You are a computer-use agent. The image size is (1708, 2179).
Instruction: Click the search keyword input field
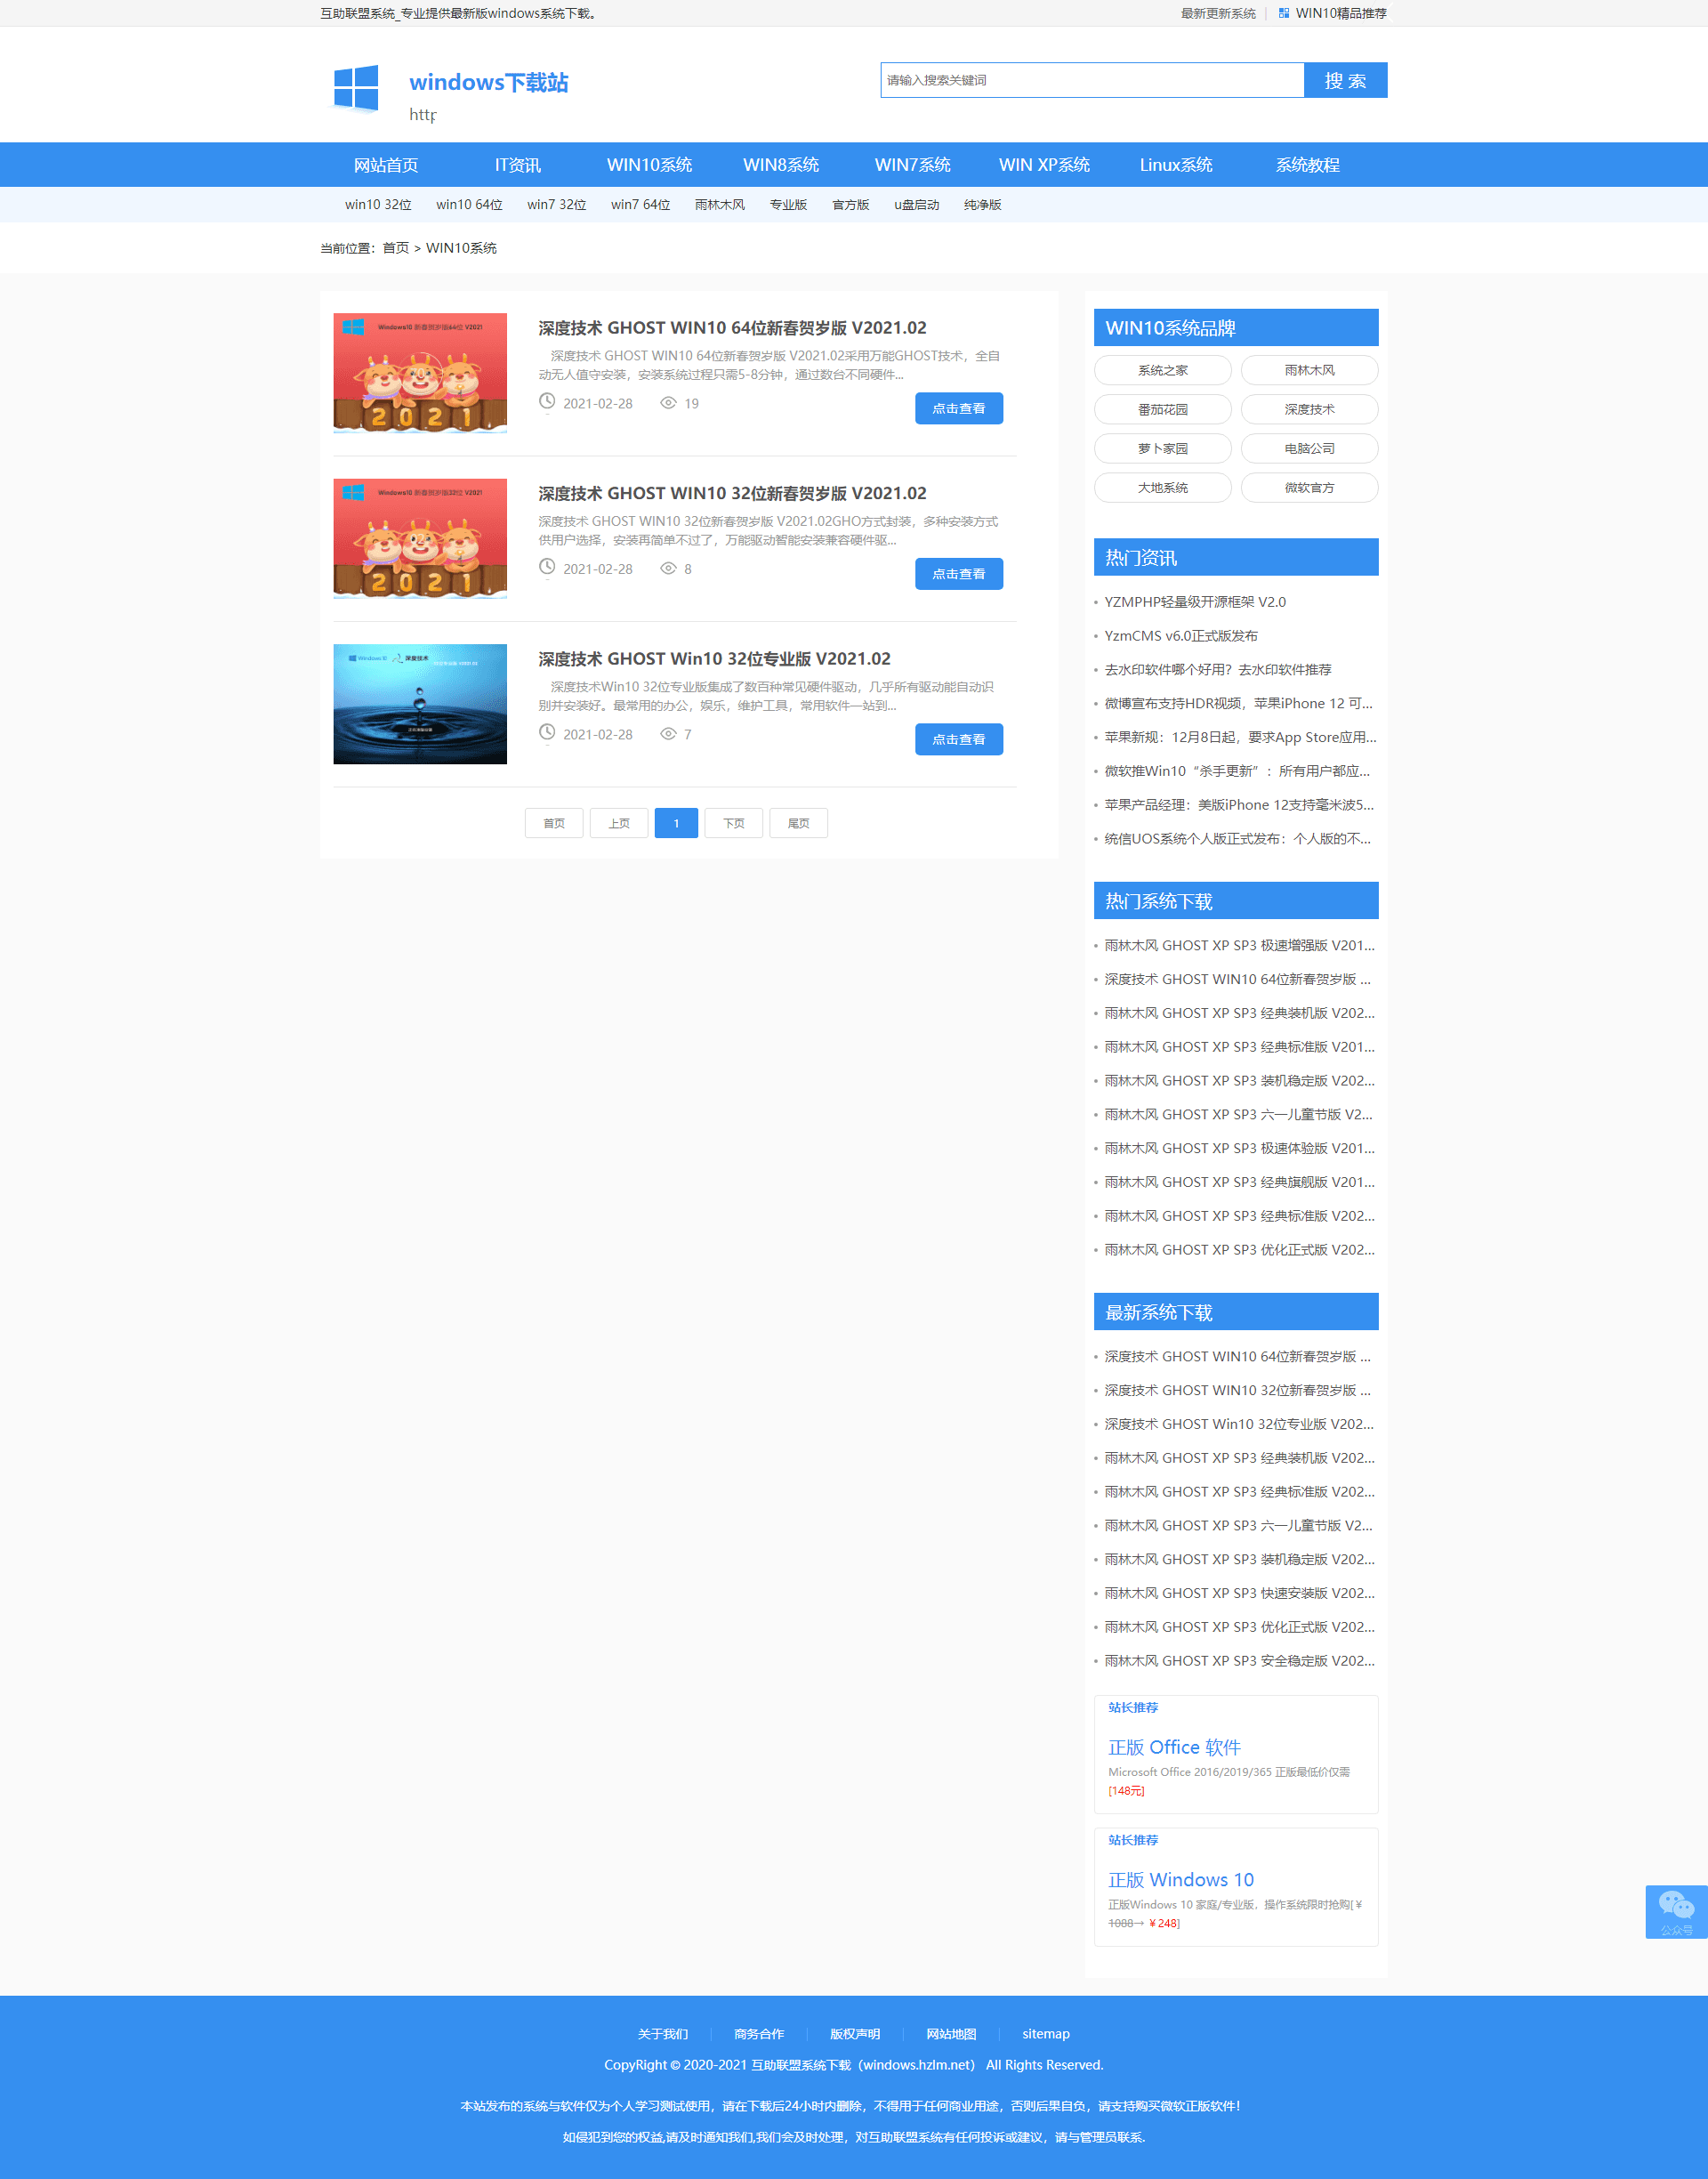click(1092, 80)
